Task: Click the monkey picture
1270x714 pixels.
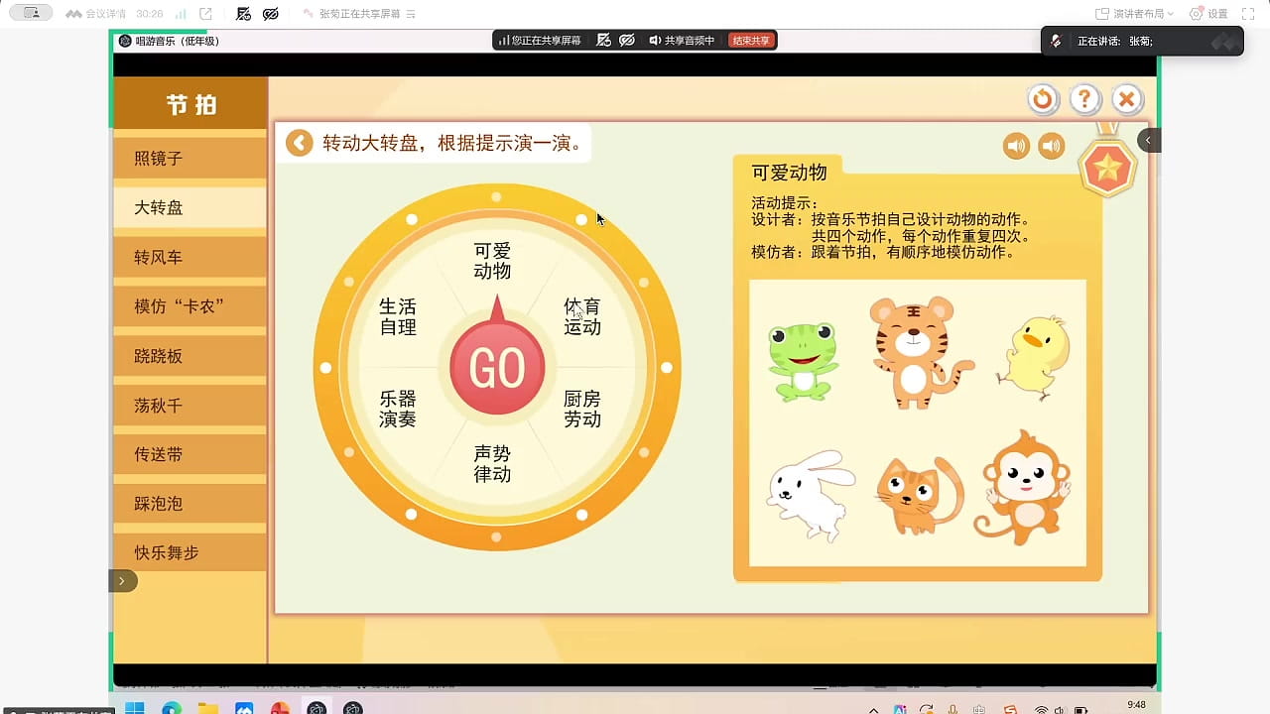Action: coord(1022,487)
